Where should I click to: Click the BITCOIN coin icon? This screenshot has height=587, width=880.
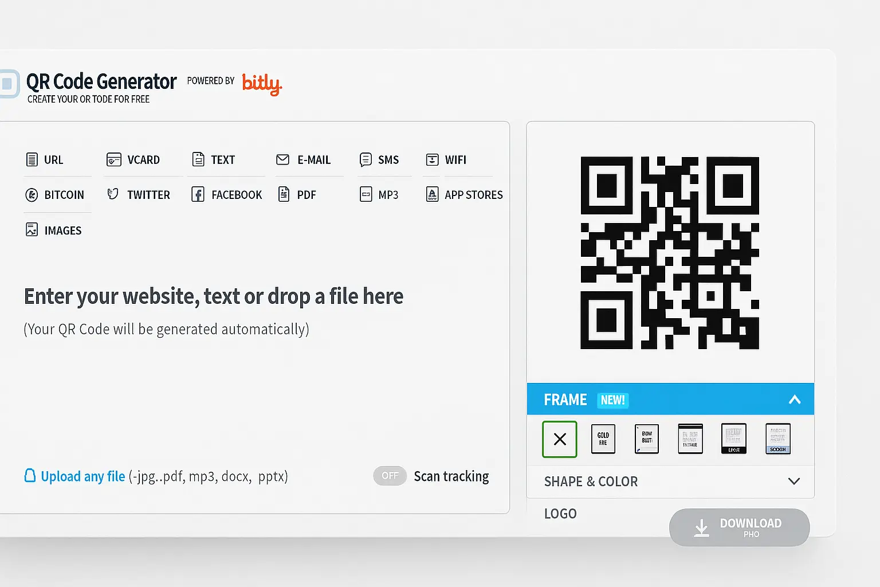[32, 195]
